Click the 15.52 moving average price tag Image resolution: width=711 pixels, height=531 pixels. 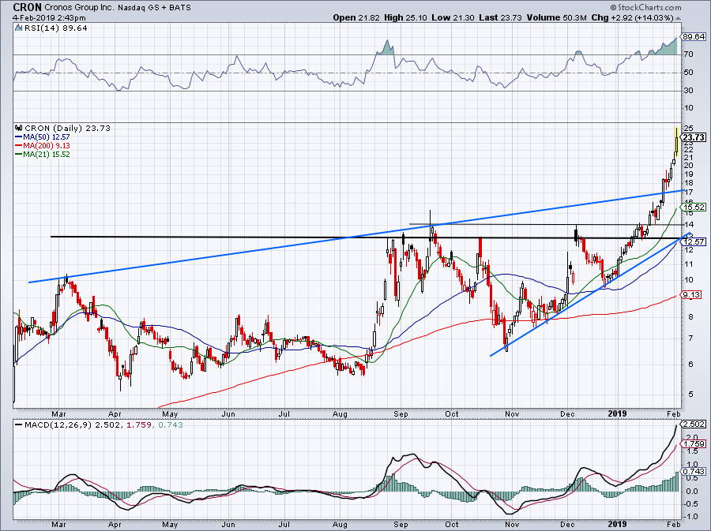point(693,207)
